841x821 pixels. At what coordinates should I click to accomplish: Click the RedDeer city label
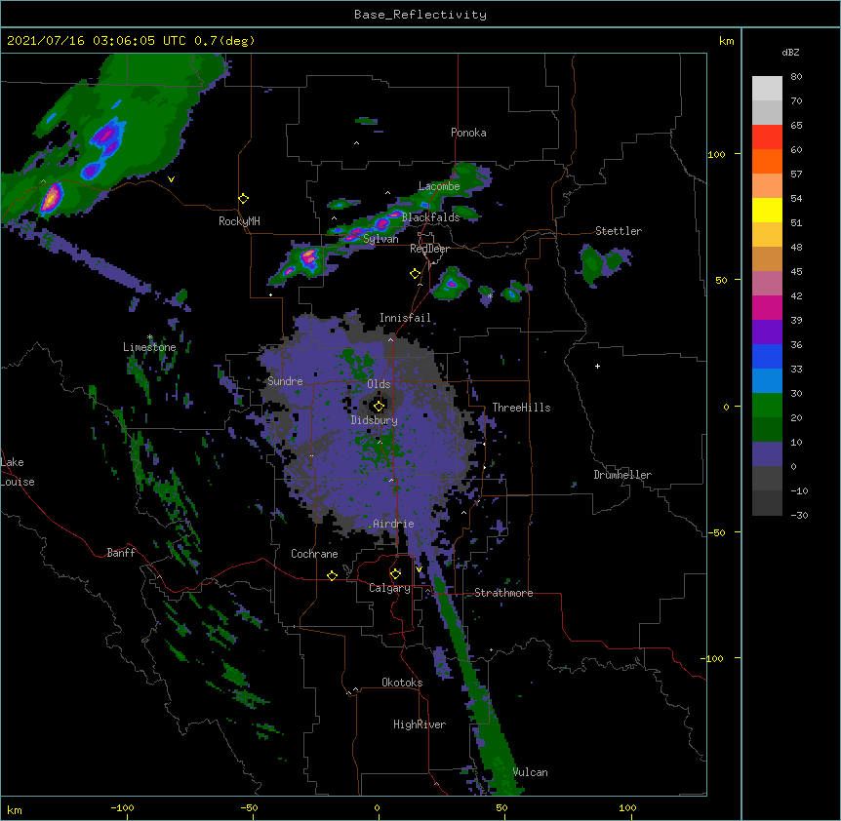[429, 249]
